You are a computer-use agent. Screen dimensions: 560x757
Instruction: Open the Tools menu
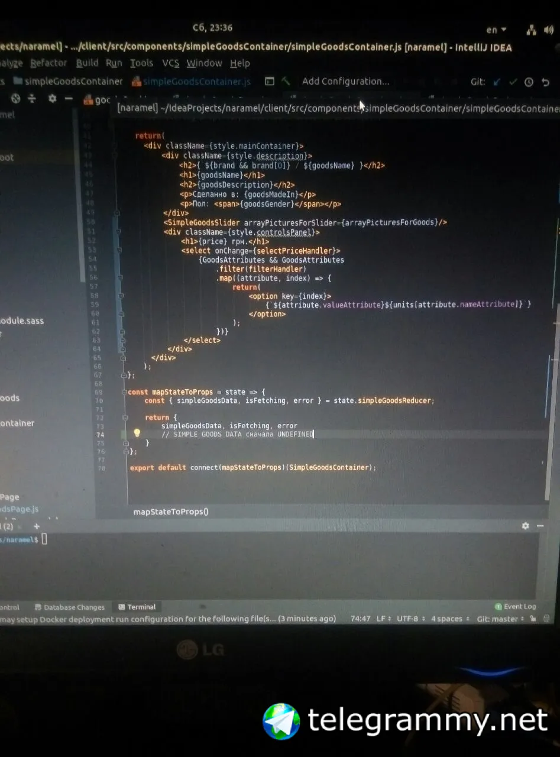[x=141, y=63]
